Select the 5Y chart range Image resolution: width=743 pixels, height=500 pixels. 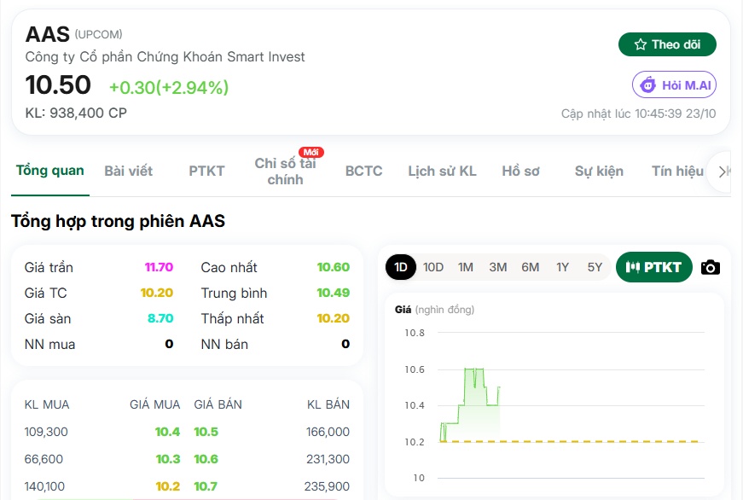(595, 267)
